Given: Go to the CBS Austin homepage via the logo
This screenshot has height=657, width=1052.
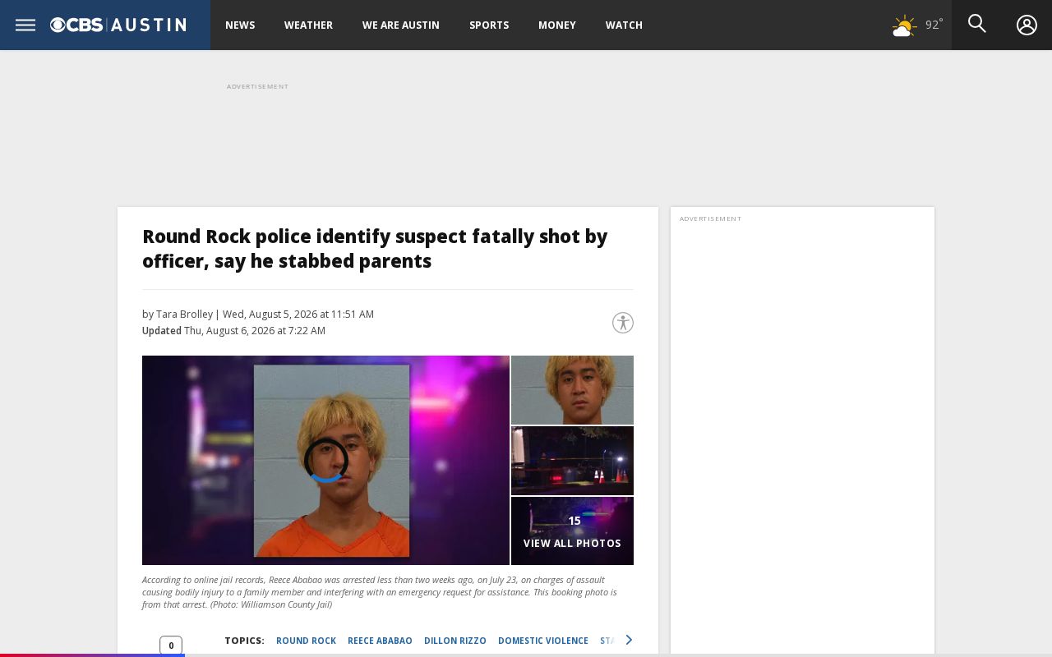Looking at the screenshot, I should pos(118,25).
